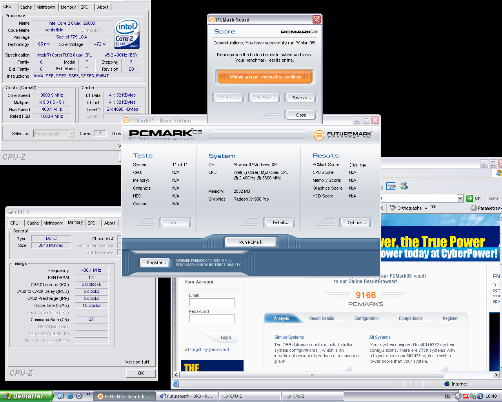Show hidden tray icons arrow

(x=458, y=396)
